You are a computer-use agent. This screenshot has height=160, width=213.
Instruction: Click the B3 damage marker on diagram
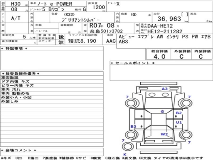tap(133, 126)
